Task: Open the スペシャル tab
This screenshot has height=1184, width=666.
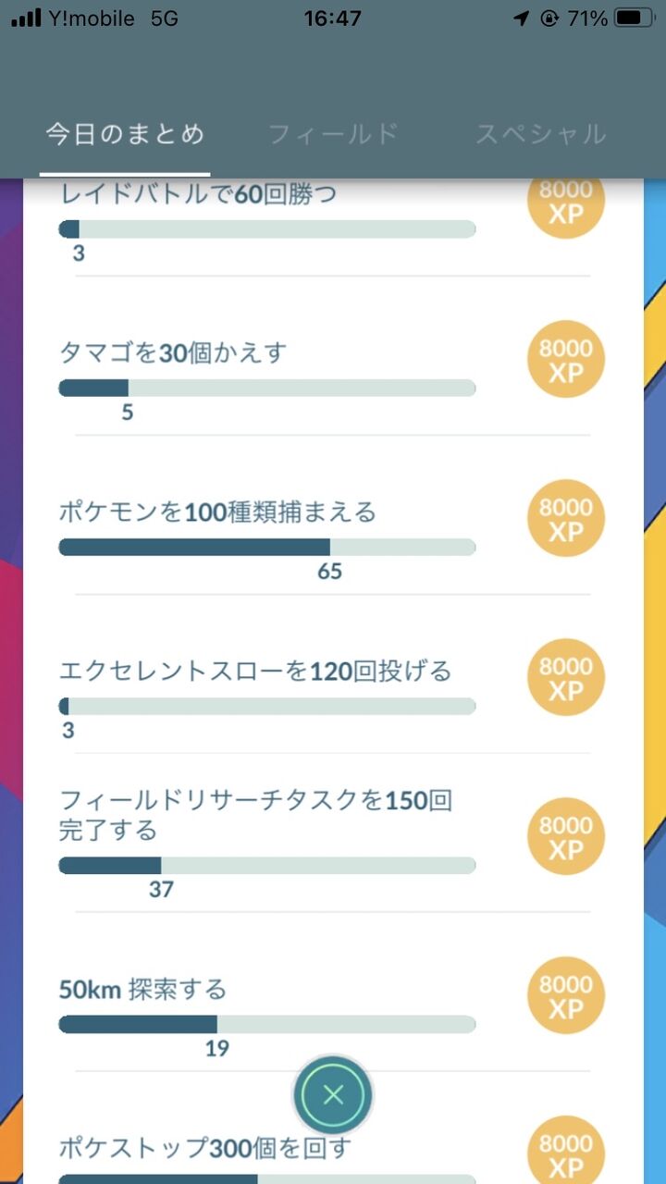Action: (541, 134)
